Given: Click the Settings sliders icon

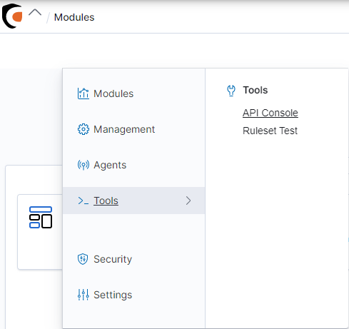Looking at the screenshot, I should pyautogui.click(x=84, y=295).
